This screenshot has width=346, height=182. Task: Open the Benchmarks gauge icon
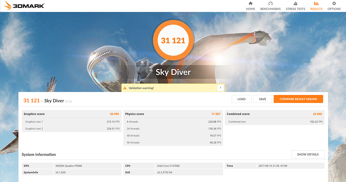(270, 3)
